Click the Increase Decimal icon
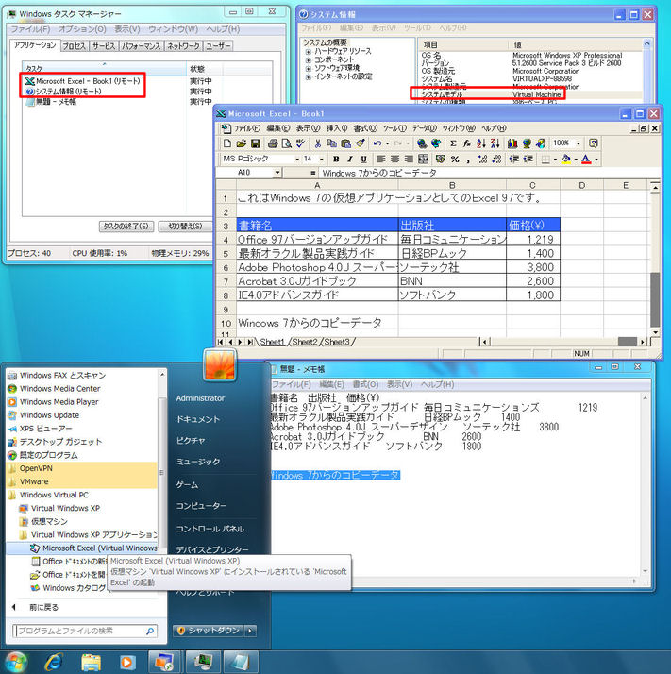The width and height of the screenshot is (671, 674). pos(482,159)
